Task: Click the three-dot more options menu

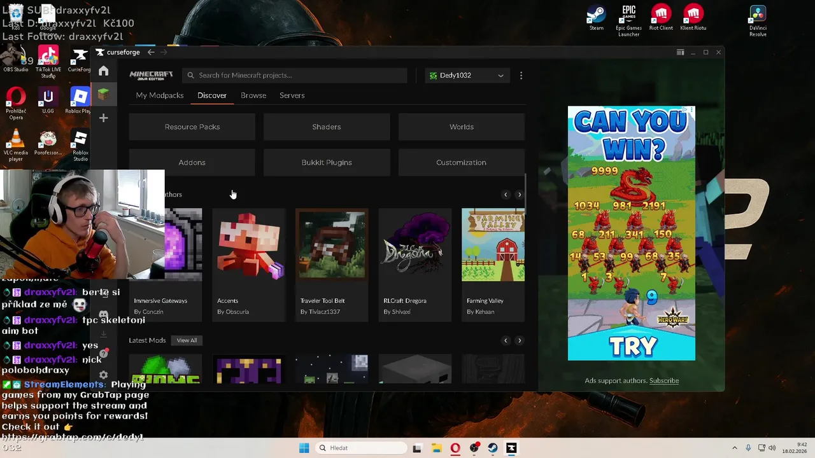Action: click(521, 75)
